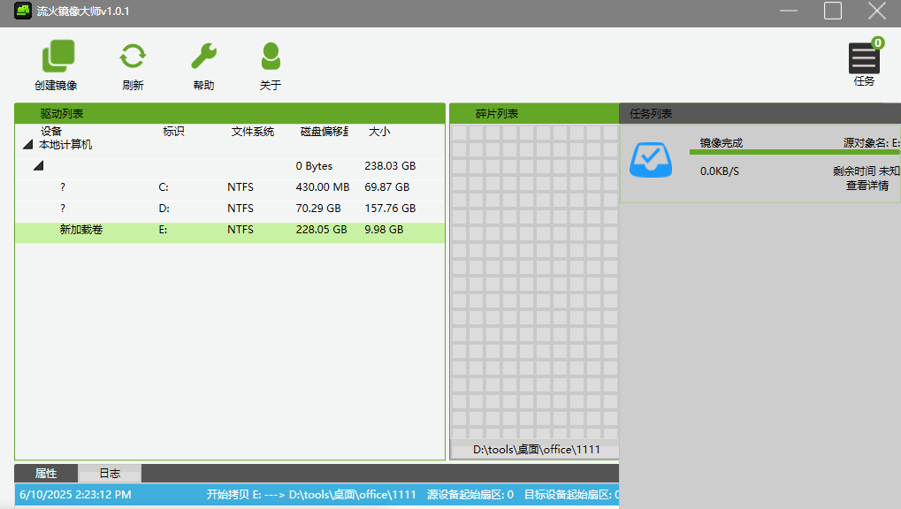Select the 任务列表 panel header
This screenshot has height=509, width=901.
click(x=760, y=114)
